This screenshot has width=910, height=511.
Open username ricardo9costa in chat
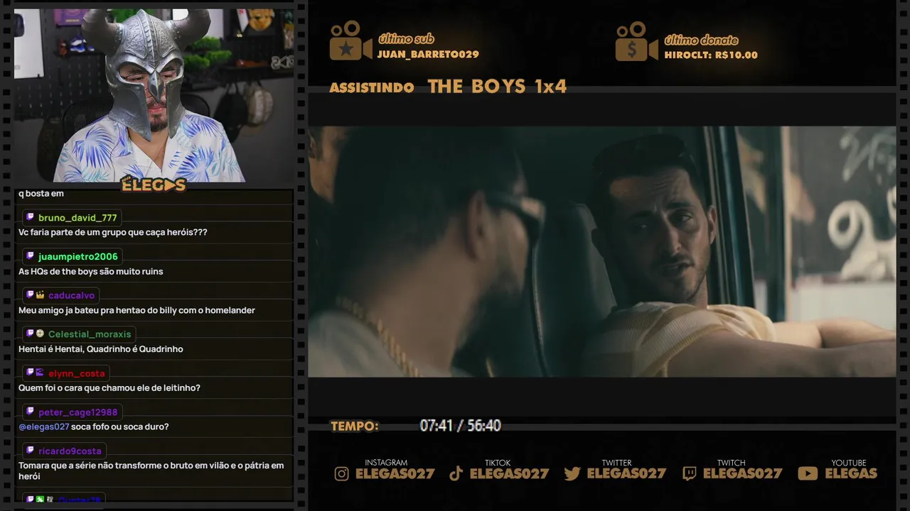[x=70, y=451]
